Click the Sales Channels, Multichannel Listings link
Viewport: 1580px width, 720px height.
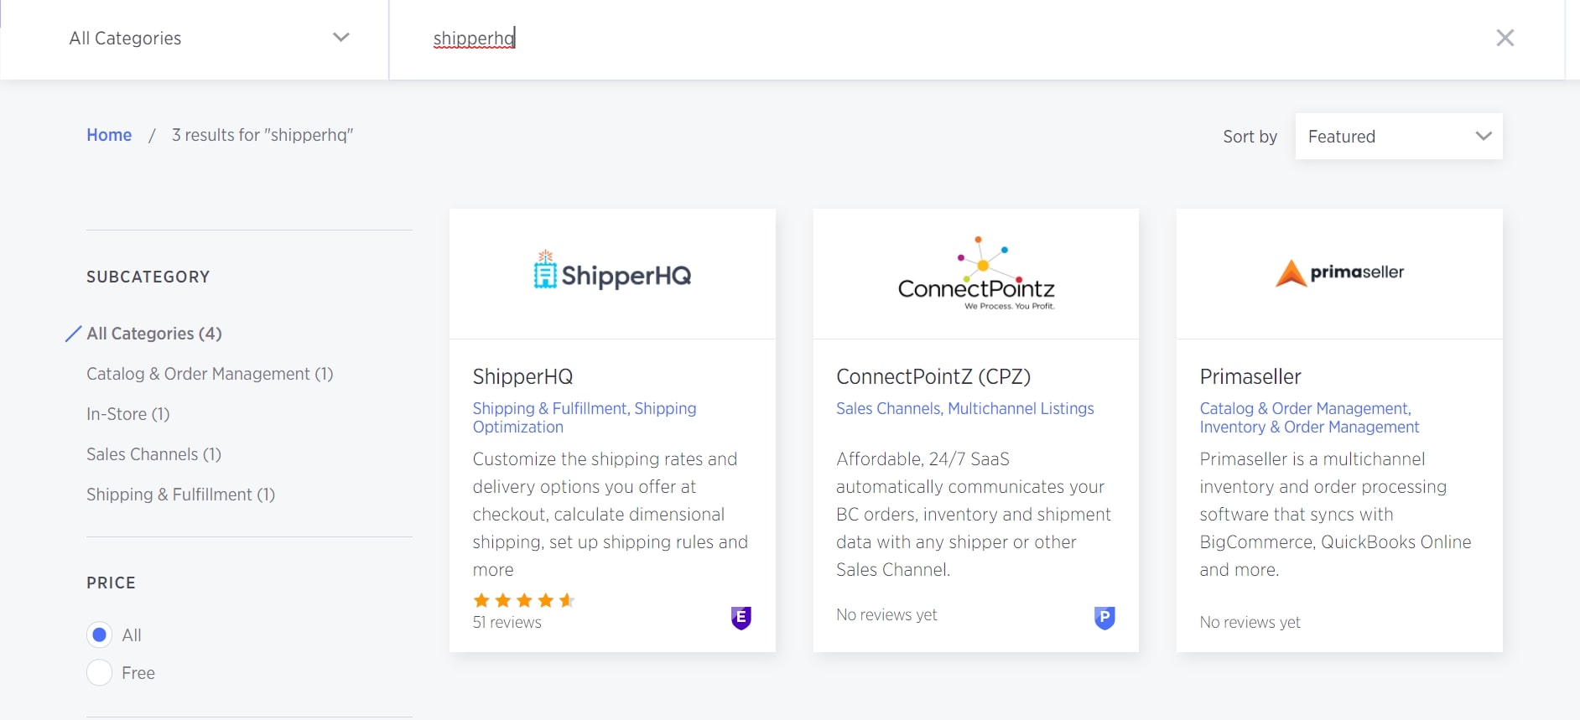tap(964, 408)
